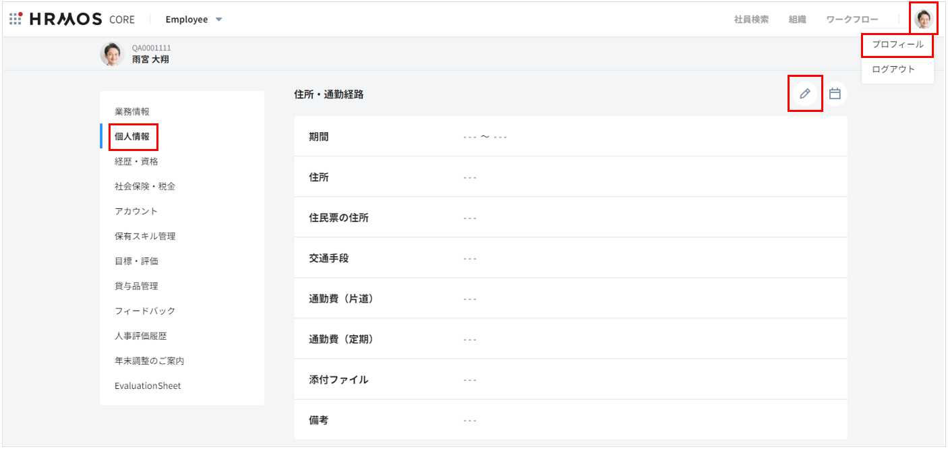
Task: Open 経歴・資格 sidebar section
Action: (137, 161)
